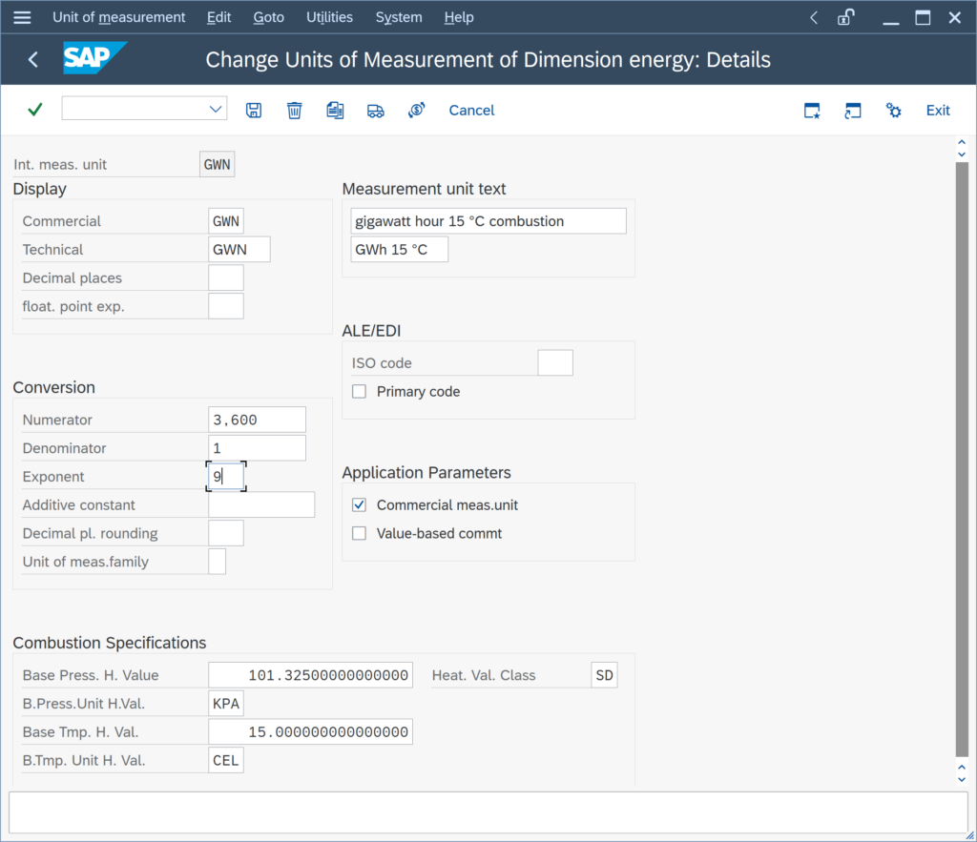Click the ISO code input field
The width and height of the screenshot is (977, 842).
555,362
